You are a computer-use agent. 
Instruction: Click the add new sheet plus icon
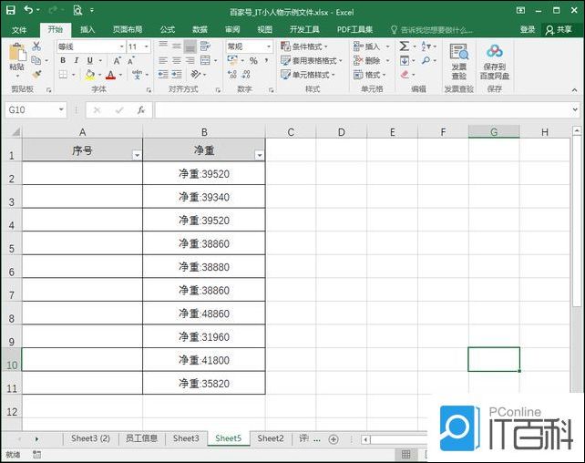[333, 439]
